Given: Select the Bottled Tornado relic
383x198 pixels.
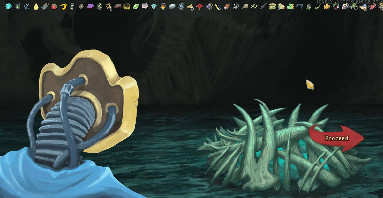Looking at the screenshot, I should [181, 6].
